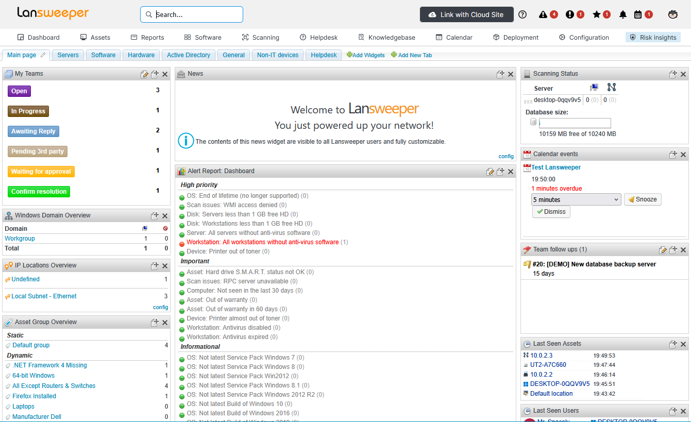Edit the Team follow ups widget
Screen dimensions: 691x422
[x=663, y=250]
